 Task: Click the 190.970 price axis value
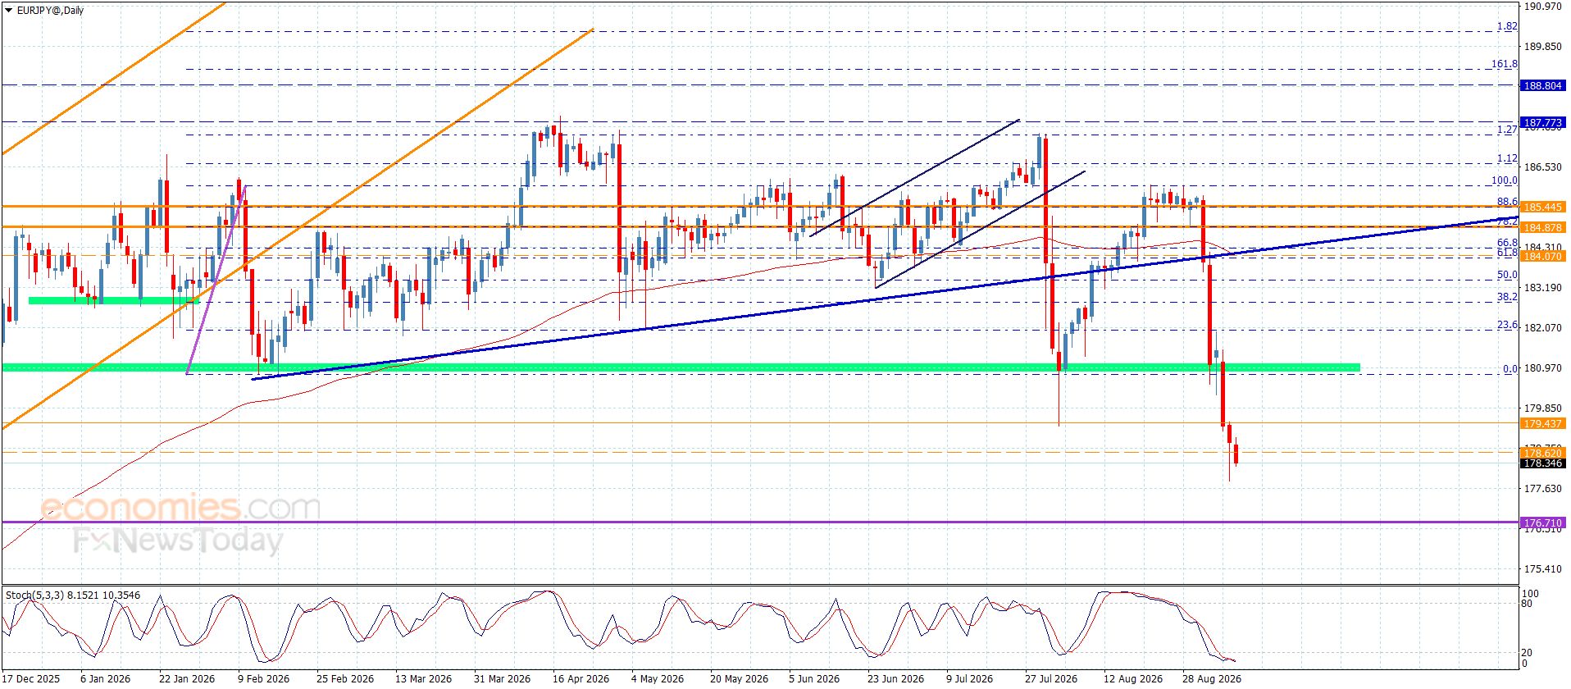[1542, 7]
